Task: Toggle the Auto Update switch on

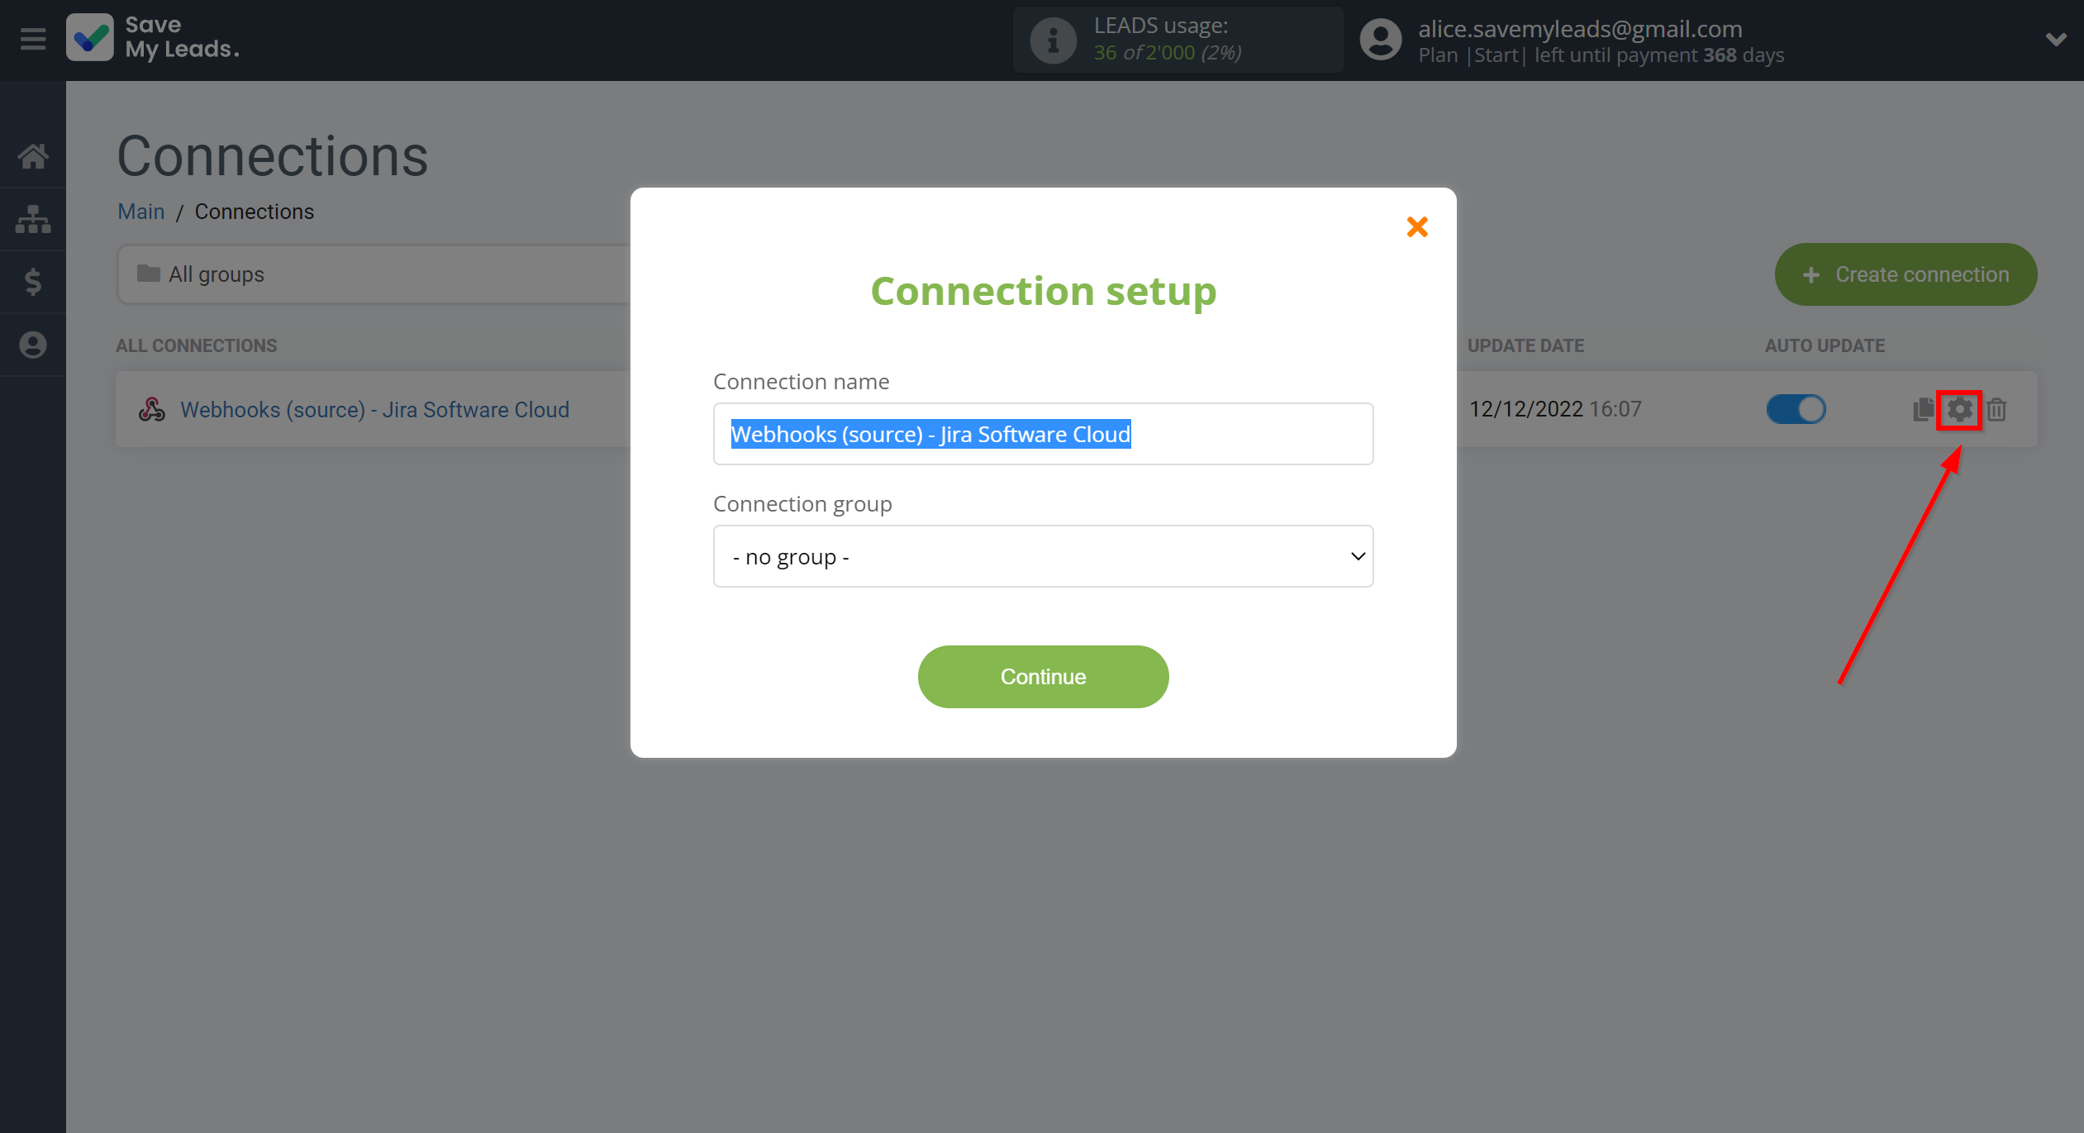Action: click(1794, 407)
